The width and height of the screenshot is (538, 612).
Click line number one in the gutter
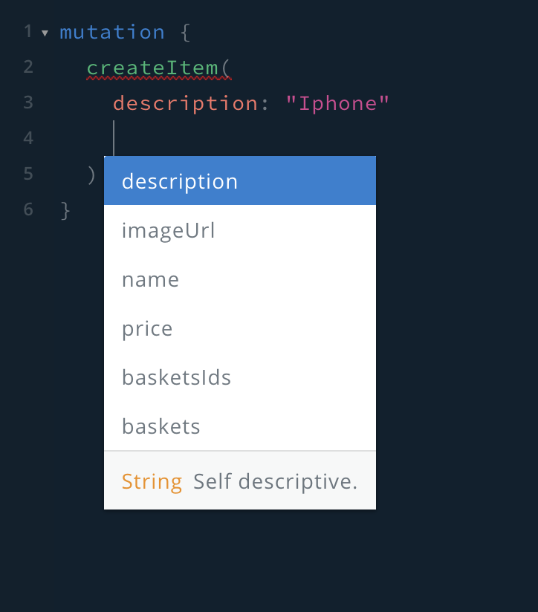point(28,32)
